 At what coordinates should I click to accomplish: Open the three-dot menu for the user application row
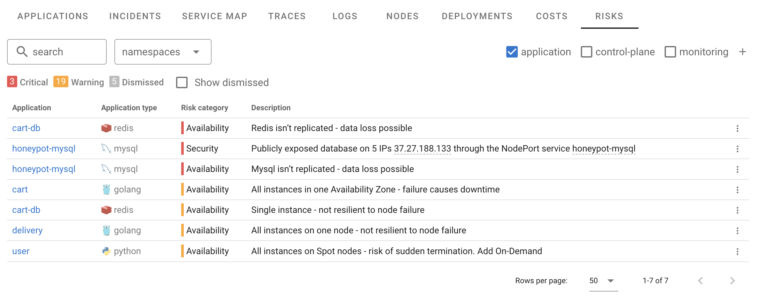tap(737, 251)
